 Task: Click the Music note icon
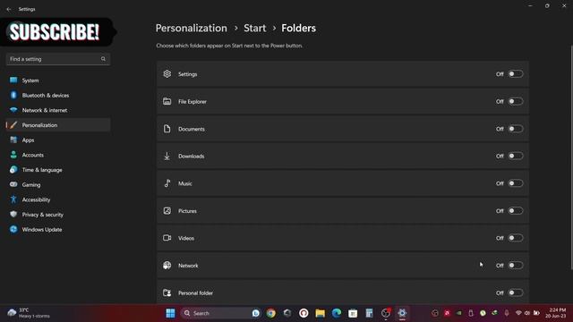(167, 183)
